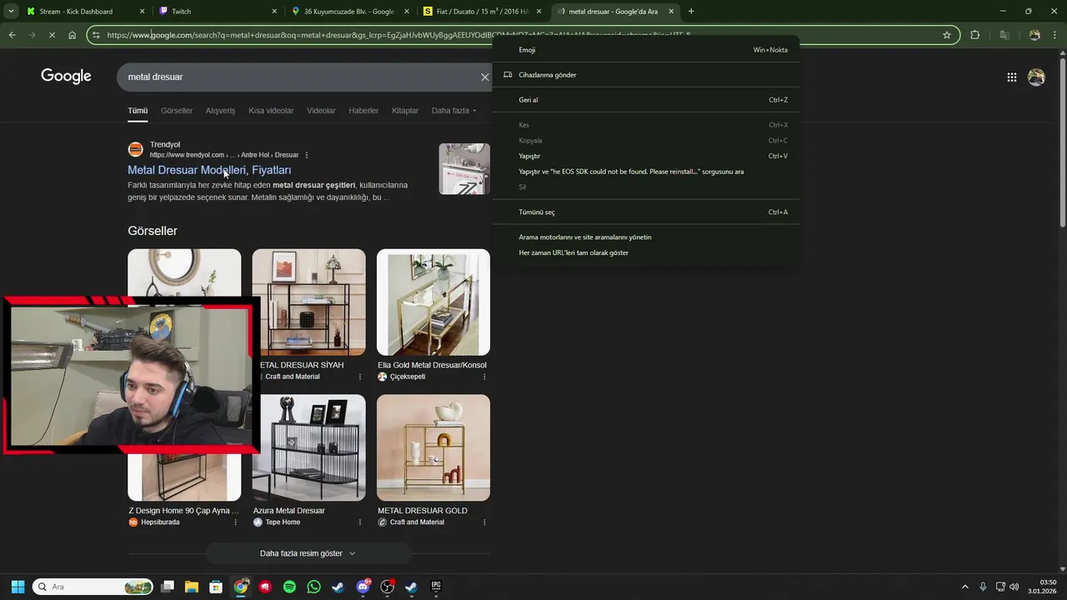
Task: Clear the Google search box with X
Action: tap(484, 77)
